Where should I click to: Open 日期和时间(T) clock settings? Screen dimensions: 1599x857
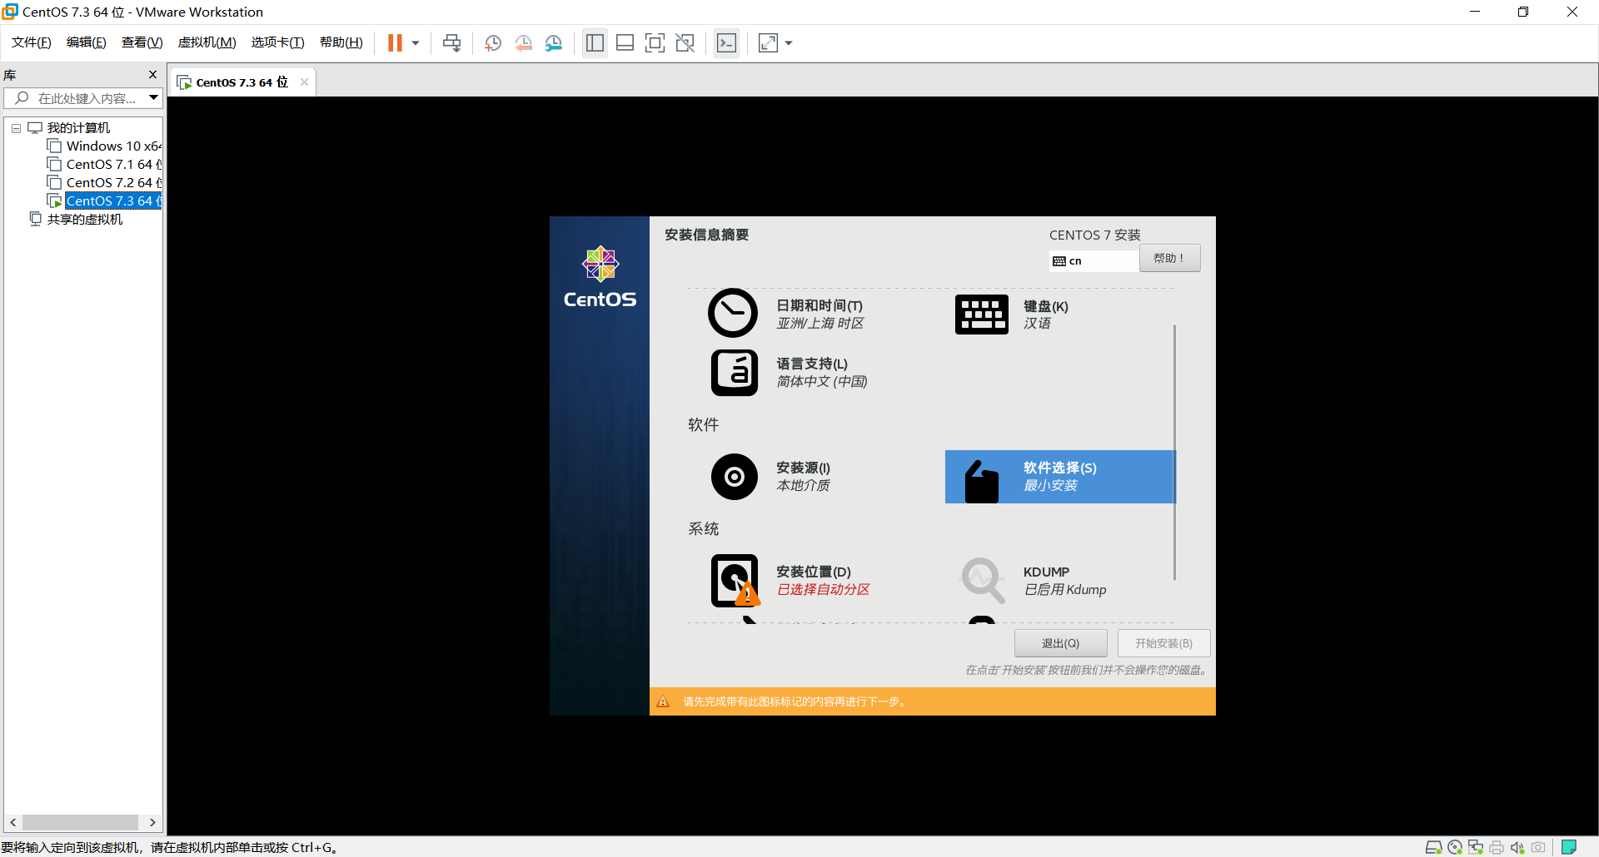[x=733, y=313]
